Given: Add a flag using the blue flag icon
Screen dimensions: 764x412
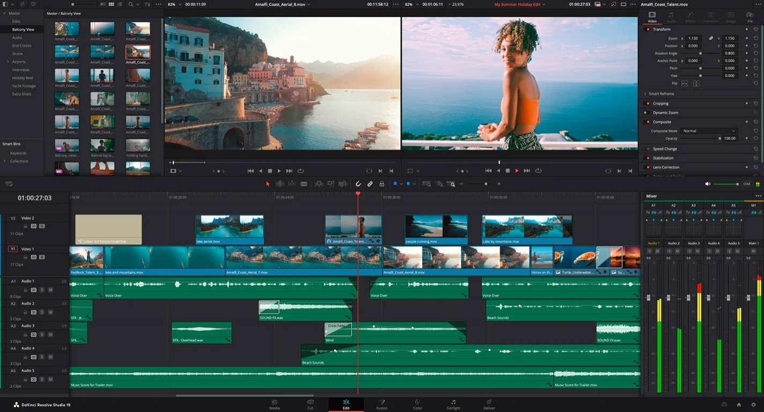Looking at the screenshot, I should [396, 183].
